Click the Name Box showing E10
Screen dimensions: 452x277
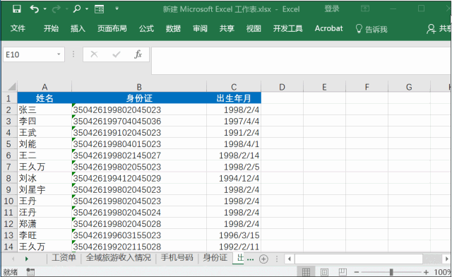click(x=30, y=54)
